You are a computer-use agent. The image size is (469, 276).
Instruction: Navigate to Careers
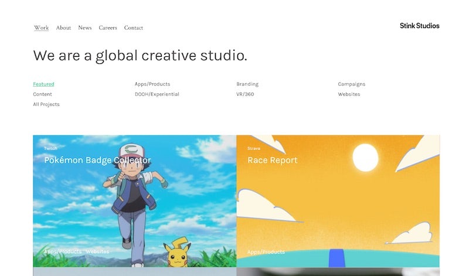(108, 28)
